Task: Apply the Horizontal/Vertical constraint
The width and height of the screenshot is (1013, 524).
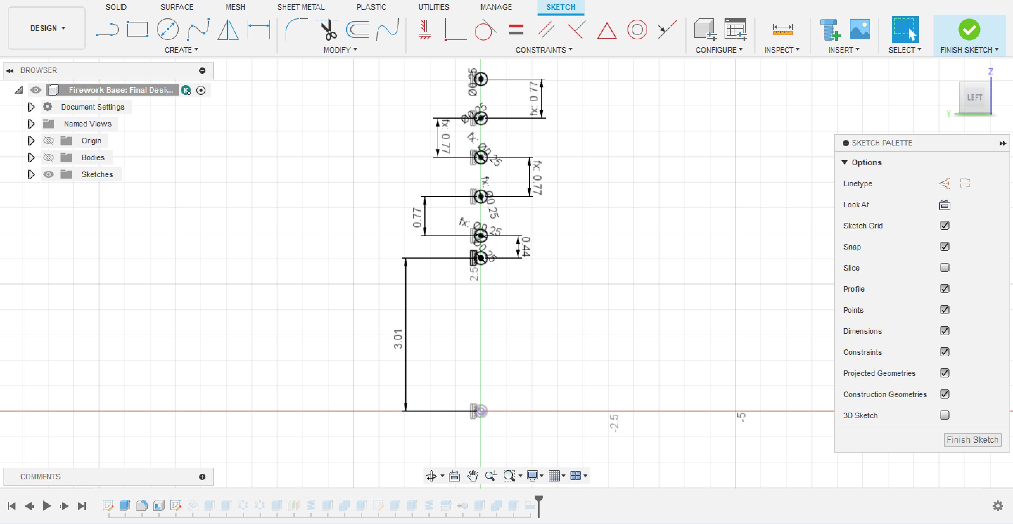Action: [x=425, y=30]
